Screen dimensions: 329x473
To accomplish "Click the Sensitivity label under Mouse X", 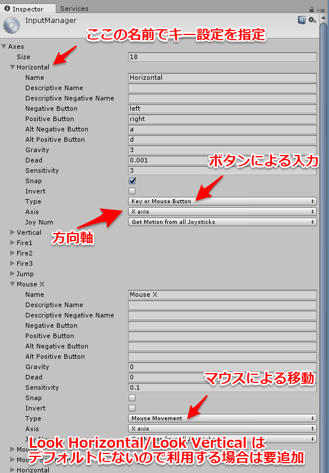I will click(42, 387).
